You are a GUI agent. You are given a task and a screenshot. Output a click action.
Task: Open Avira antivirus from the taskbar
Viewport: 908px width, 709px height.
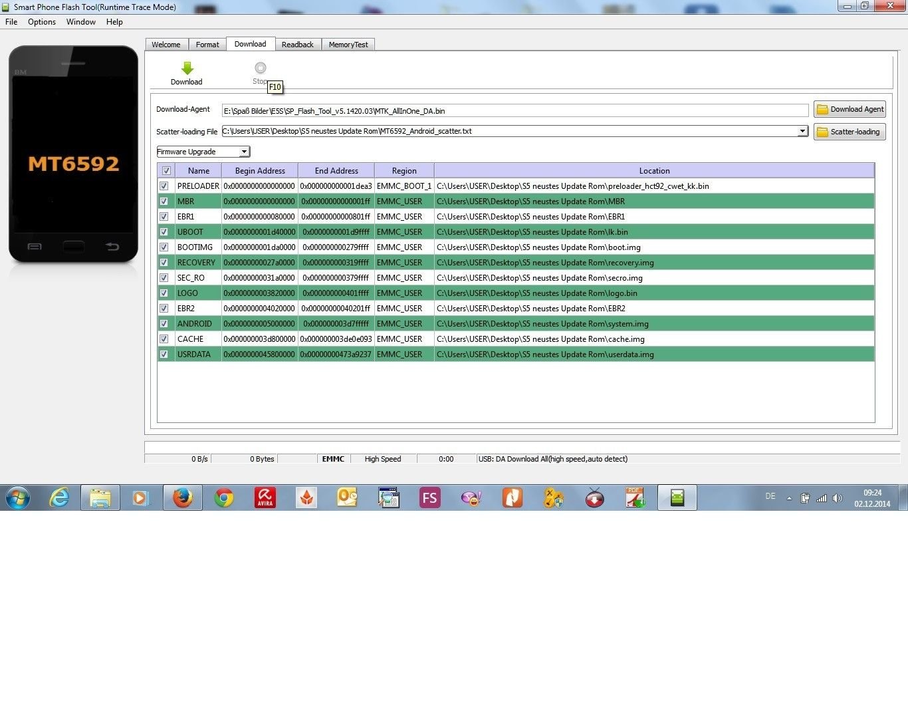[x=265, y=497]
